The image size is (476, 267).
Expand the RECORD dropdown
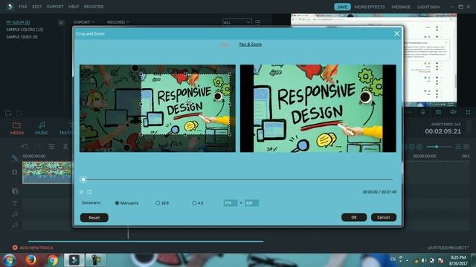pos(118,22)
